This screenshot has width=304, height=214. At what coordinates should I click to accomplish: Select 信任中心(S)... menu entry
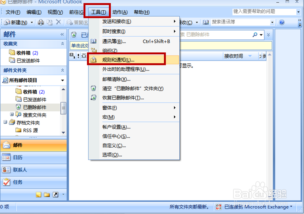[x=134, y=136]
